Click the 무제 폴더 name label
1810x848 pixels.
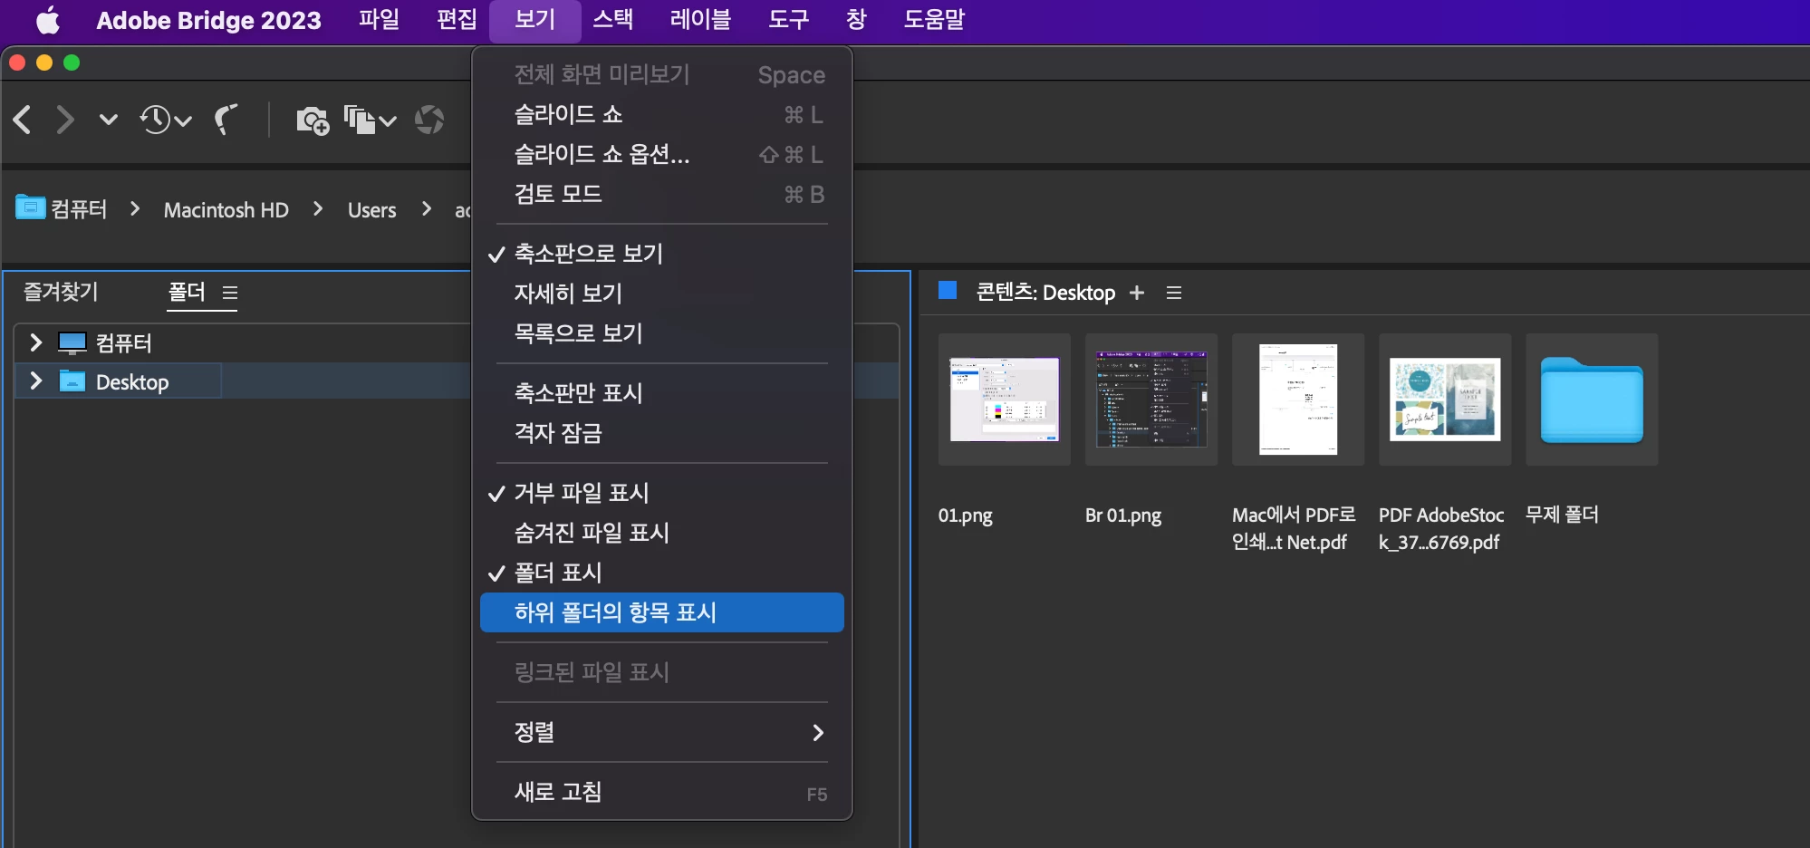pyautogui.click(x=1563, y=515)
